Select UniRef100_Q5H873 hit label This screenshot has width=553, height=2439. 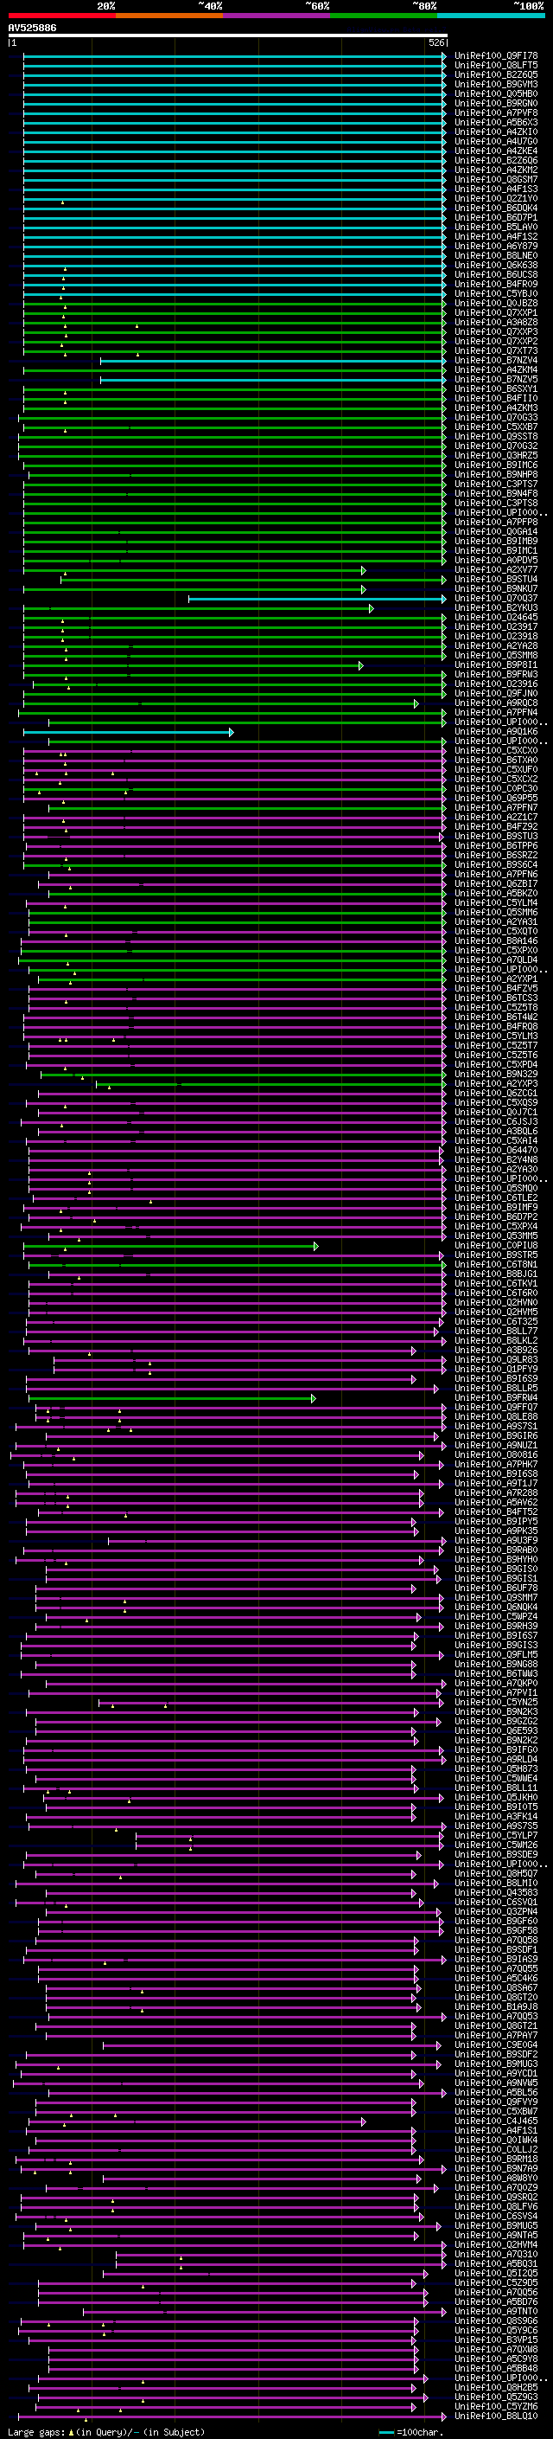(x=496, y=1768)
